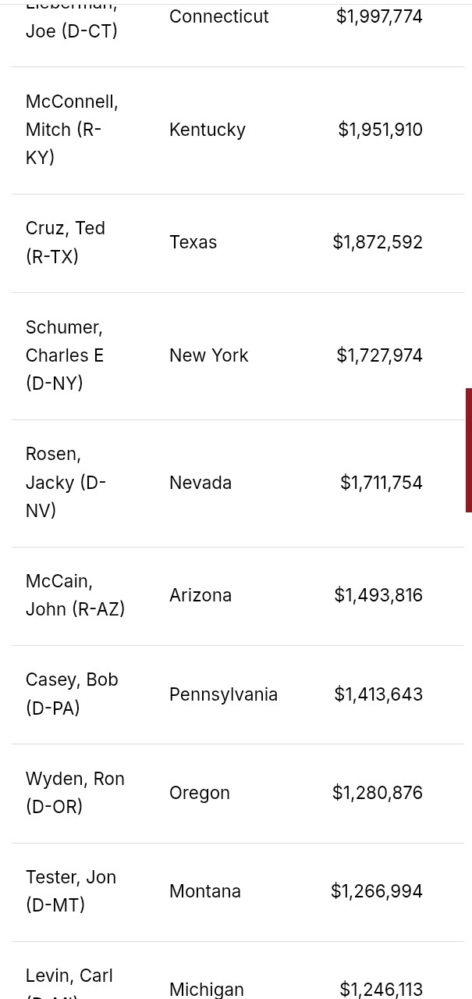This screenshot has height=999, width=472.
Task: Open Joe (D-CT) Lieberman entry at top
Action: pyautogui.click(x=71, y=31)
